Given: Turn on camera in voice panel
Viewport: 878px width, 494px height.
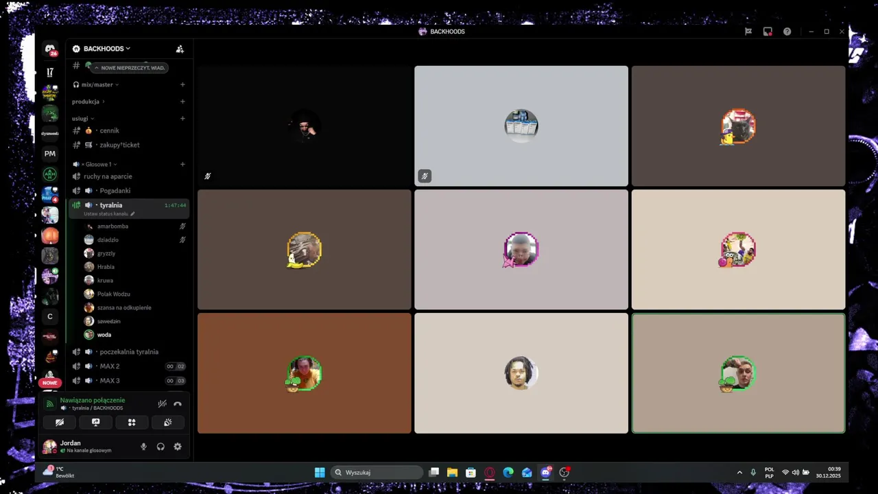Looking at the screenshot, I should (60, 423).
